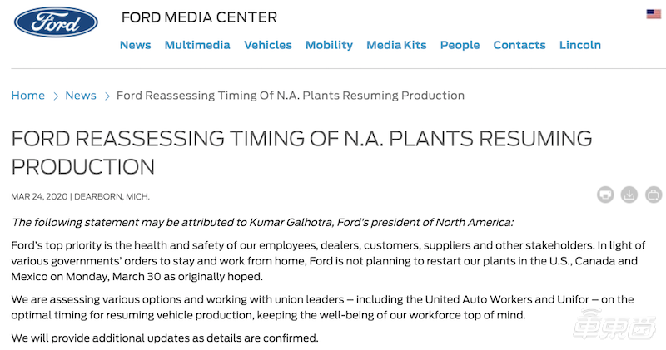Click the US flag region icon

(654, 14)
